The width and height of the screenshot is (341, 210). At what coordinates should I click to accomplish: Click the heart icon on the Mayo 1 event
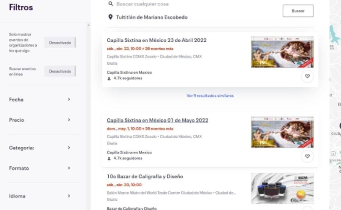(307, 156)
